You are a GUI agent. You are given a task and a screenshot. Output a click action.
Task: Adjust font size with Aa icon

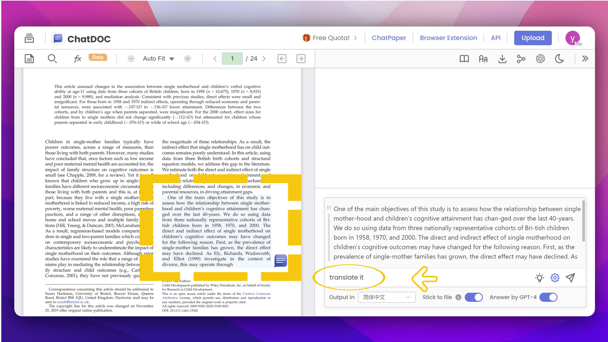click(483, 59)
